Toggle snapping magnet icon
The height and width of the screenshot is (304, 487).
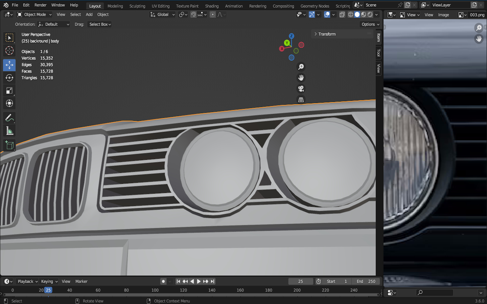click(193, 15)
